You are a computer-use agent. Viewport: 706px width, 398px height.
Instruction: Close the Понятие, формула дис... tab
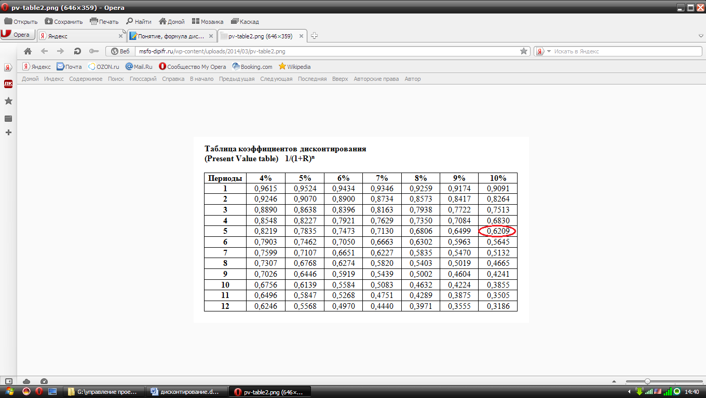pos(211,36)
